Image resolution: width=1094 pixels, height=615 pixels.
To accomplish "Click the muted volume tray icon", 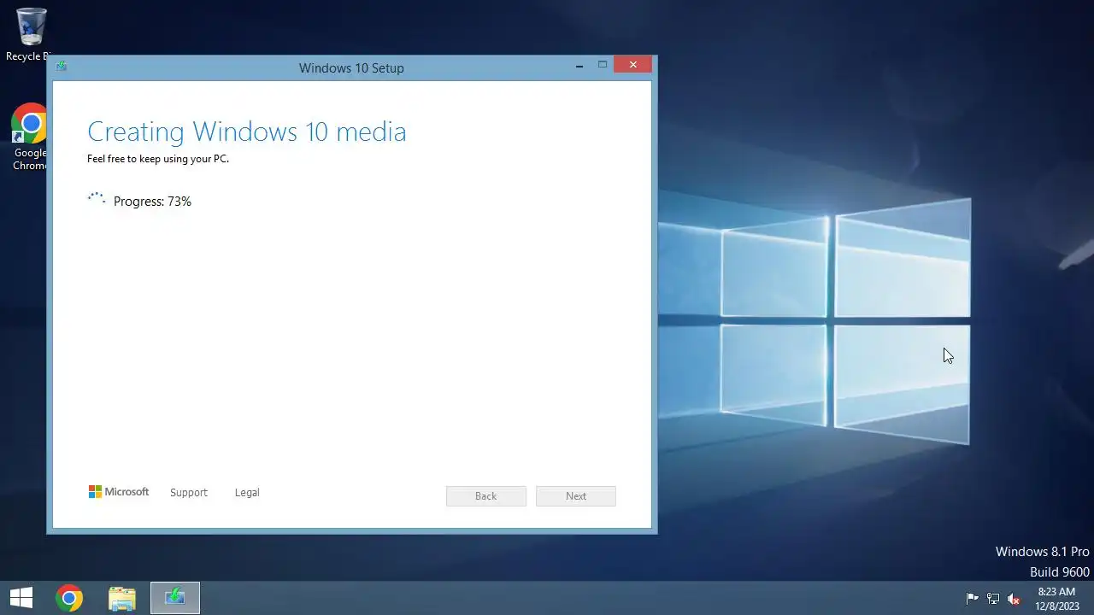I will 1015,599.
